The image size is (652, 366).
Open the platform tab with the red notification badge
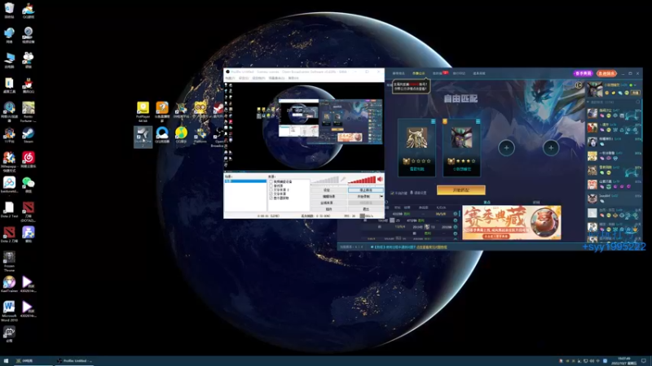[440, 73]
